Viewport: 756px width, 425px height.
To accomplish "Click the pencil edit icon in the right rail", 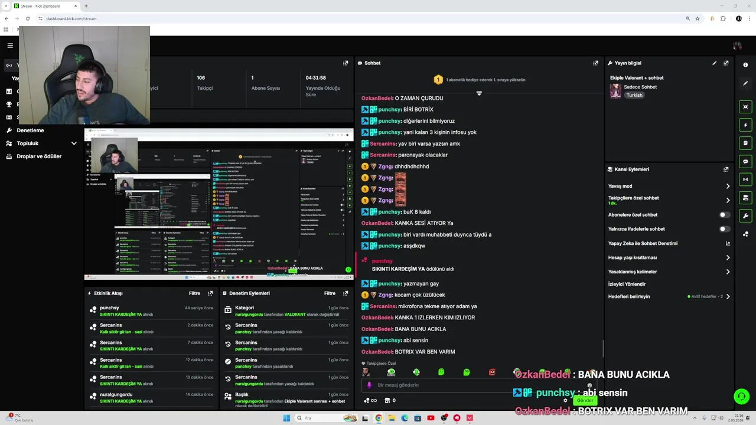I will click(x=745, y=83).
